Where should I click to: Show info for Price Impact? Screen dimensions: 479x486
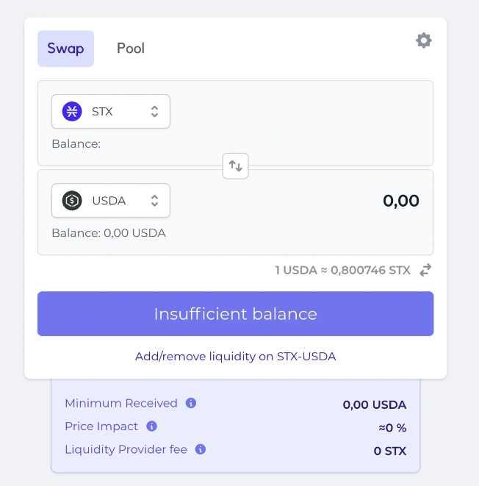(152, 426)
